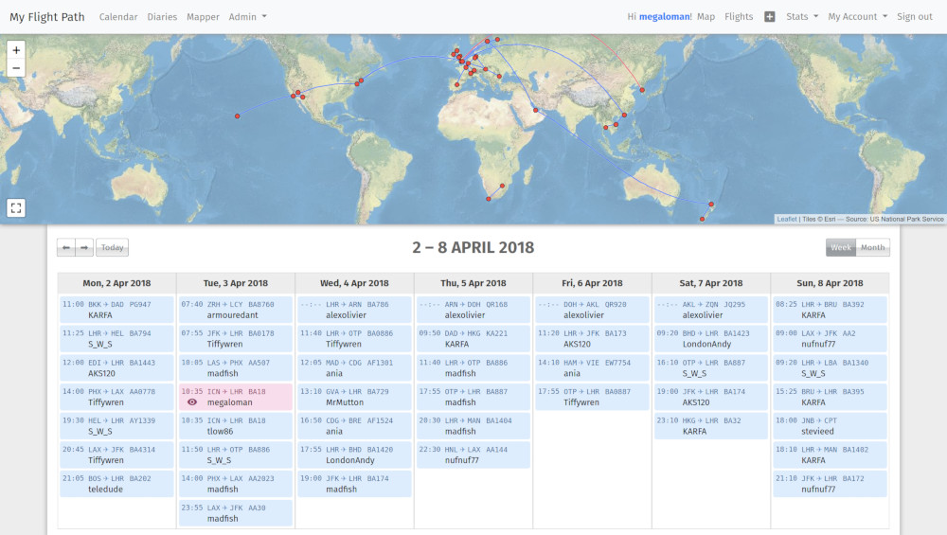Viewport: 947px width, 535px height.
Task: Toggle fullscreen map view
Action: tap(16, 207)
